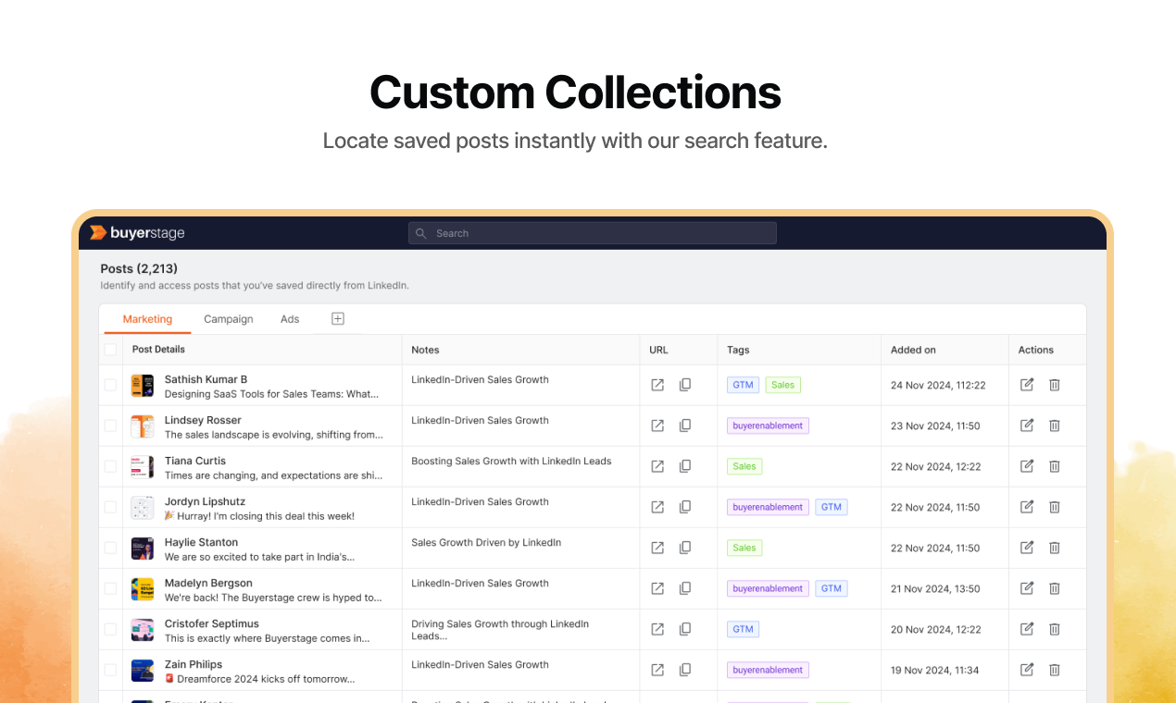Viewport: 1176px width, 703px height.
Task: Open the URL link for Zain Philips post
Action: pos(657,670)
